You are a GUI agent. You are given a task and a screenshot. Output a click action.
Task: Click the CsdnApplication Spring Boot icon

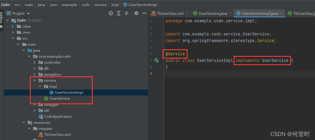pos(41,116)
